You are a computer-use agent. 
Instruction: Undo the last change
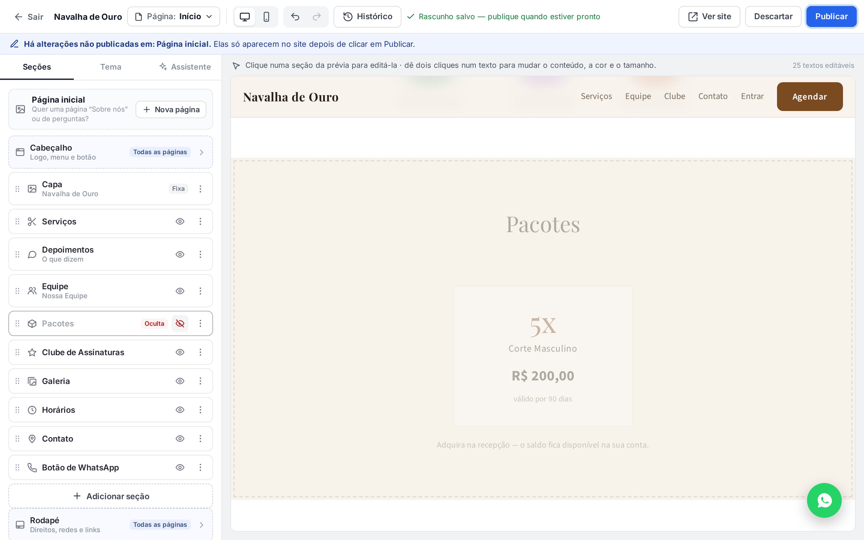pos(295,16)
